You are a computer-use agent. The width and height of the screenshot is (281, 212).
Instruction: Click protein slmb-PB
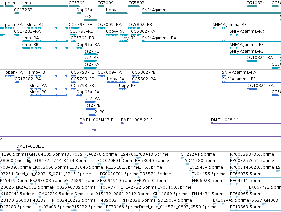click(x=48, y=76)
